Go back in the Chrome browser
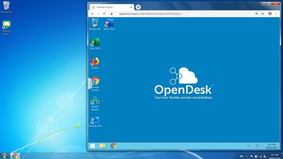The image size is (283, 159). click(x=92, y=14)
